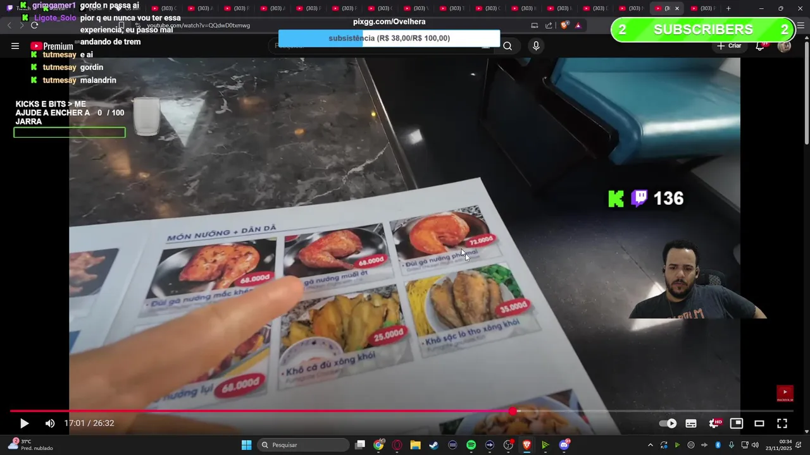This screenshot has width=810, height=455.
Task: Close the active YouTube tab
Action: [677, 8]
